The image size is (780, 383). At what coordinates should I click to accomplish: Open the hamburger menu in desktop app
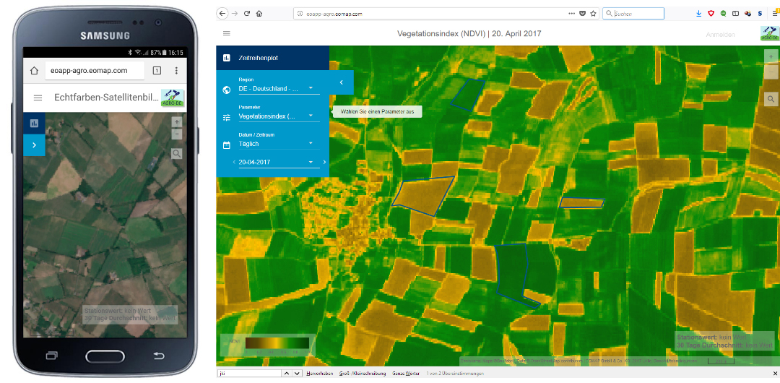click(x=227, y=33)
